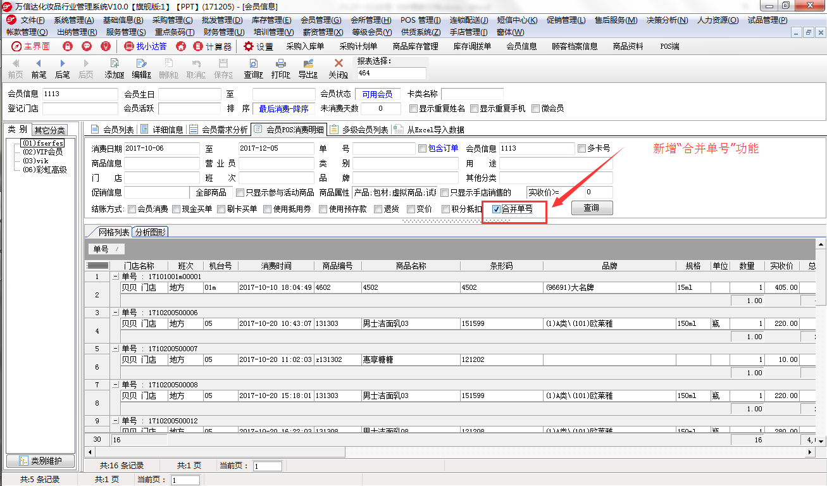The image size is (827, 486).
Task: Toggle 包含订单 checkbox
Action: coord(423,149)
